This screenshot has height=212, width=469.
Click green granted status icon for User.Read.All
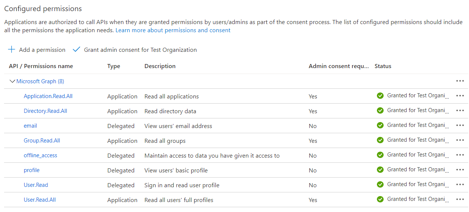[380, 199]
